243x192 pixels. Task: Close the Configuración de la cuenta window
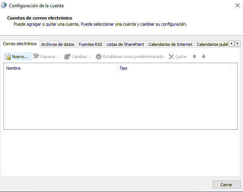point(237,6)
